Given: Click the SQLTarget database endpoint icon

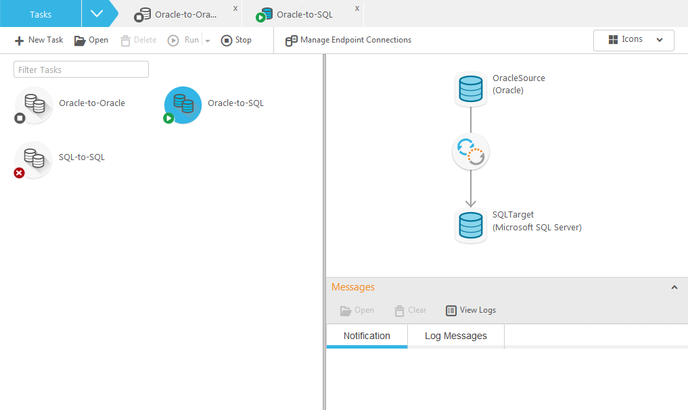Looking at the screenshot, I should point(471,226).
